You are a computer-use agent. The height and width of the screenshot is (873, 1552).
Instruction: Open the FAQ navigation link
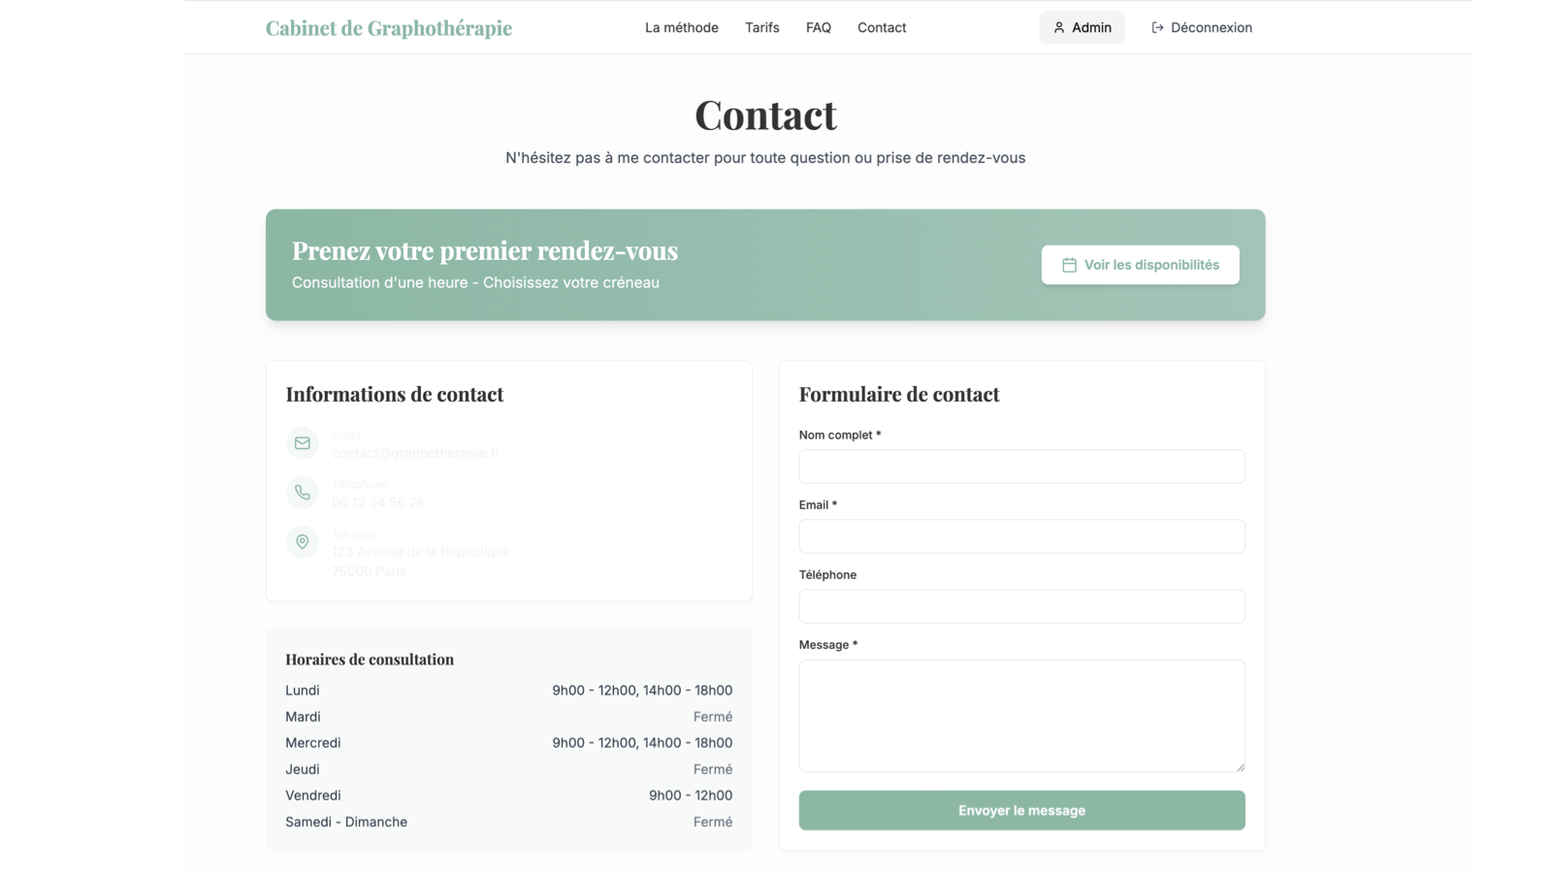pos(819,28)
